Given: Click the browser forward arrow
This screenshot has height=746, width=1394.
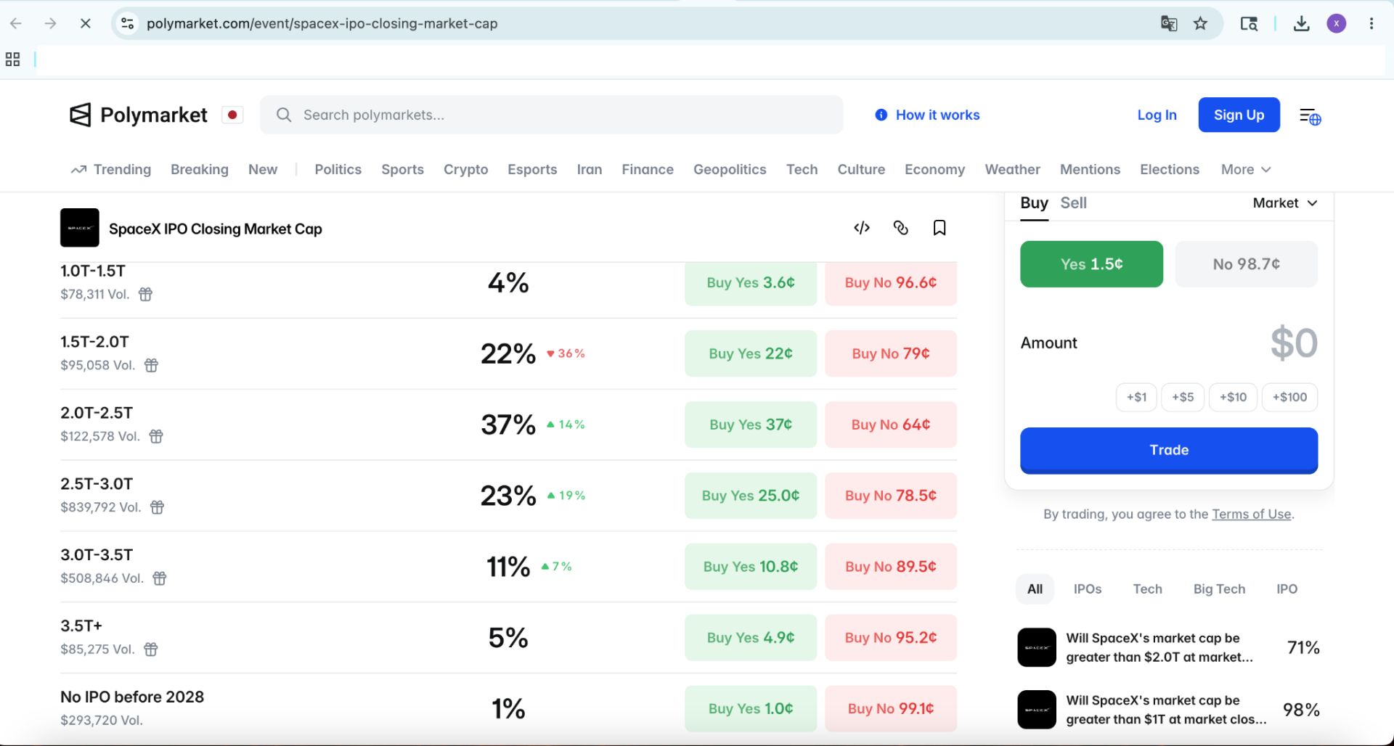Looking at the screenshot, I should 50,23.
